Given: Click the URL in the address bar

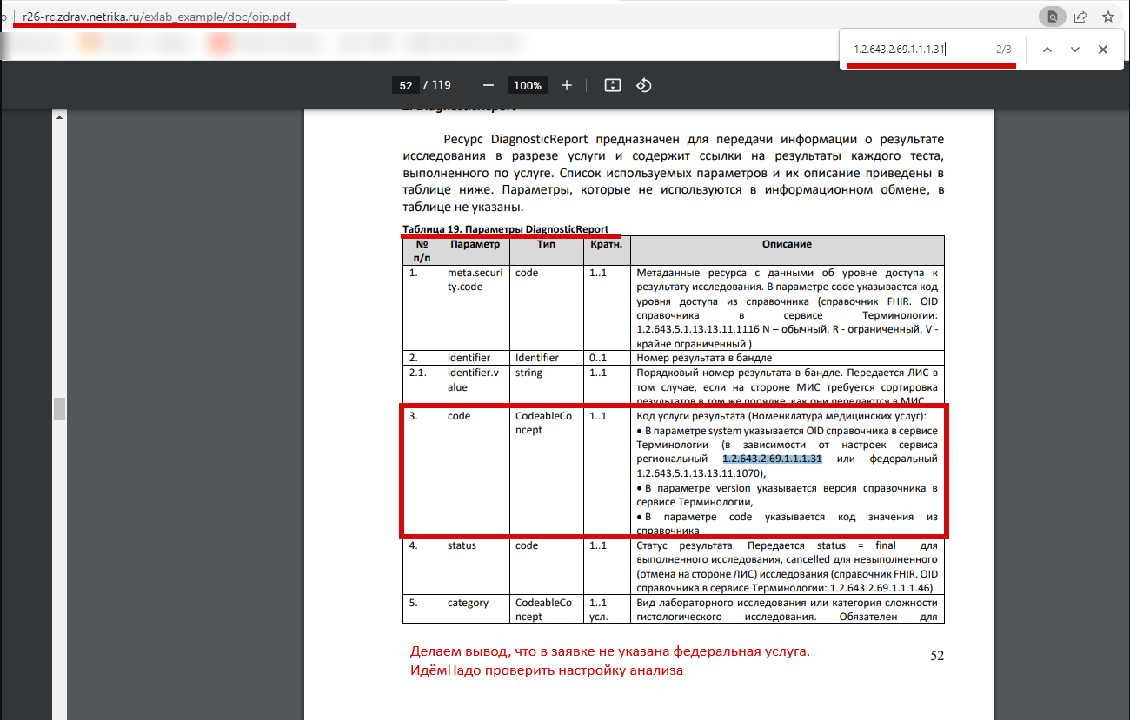Looking at the screenshot, I should [x=156, y=17].
